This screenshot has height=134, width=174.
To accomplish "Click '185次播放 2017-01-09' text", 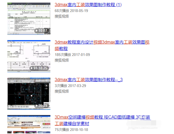I will pos(72,55).
